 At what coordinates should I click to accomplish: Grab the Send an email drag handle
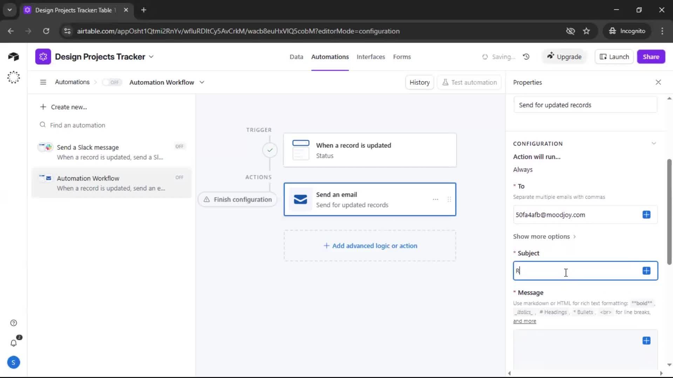[x=449, y=199]
